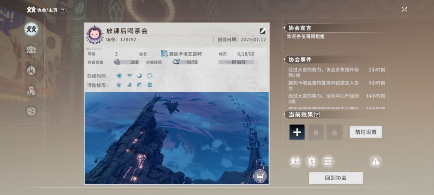Select the event about 活动中心 upgraded to level 3
Image resolution: width=434 pixels, height=195 pixels.
pyautogui.click(x=337, y=99)
